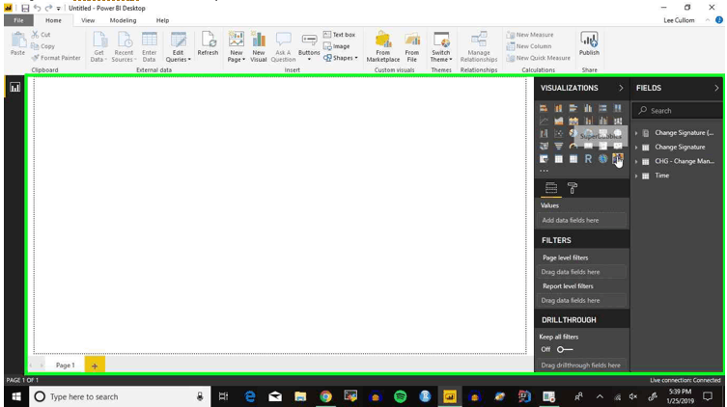Select the line and stacked column visual
The image size is (727, 407).
588,121
